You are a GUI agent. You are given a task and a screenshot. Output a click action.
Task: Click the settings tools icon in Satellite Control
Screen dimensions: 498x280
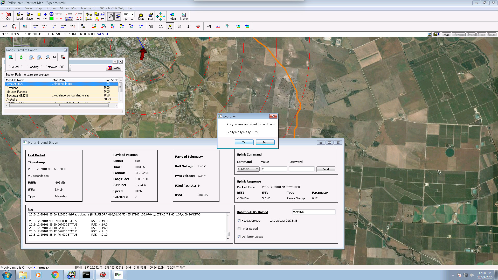pos(63,57)
